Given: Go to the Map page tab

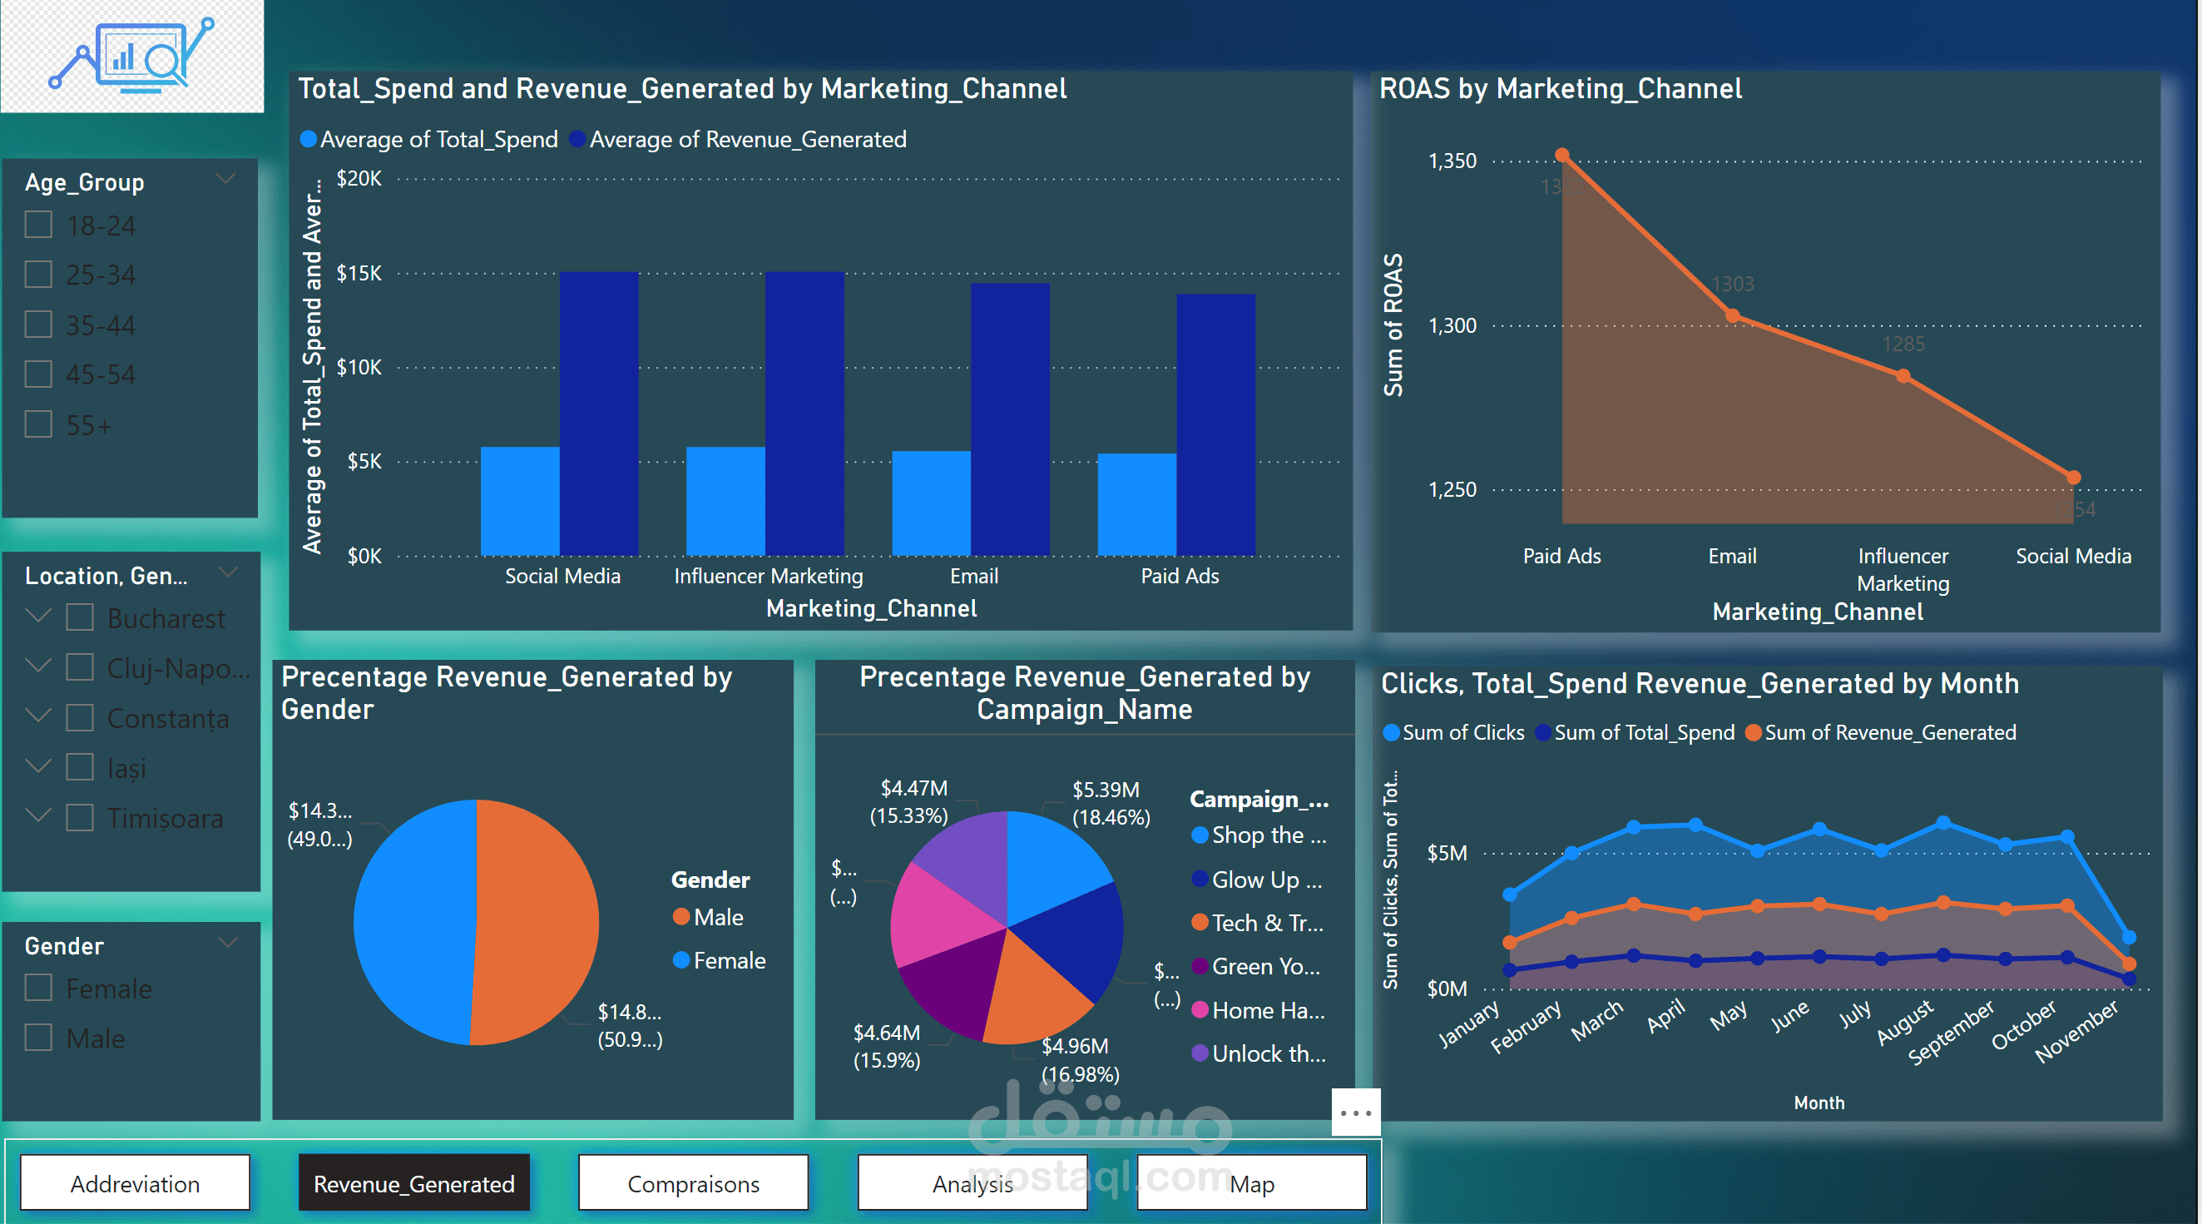Looking at the screenshot, I should (x=1251, y=1183).
